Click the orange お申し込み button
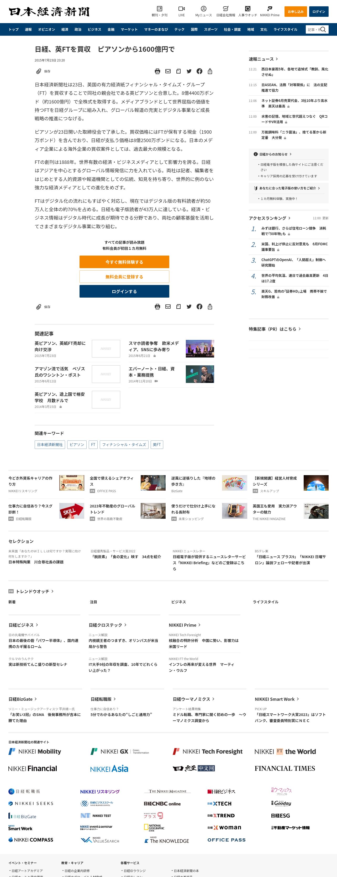This screenshot has height=877, width=337. tap(296, 12)
